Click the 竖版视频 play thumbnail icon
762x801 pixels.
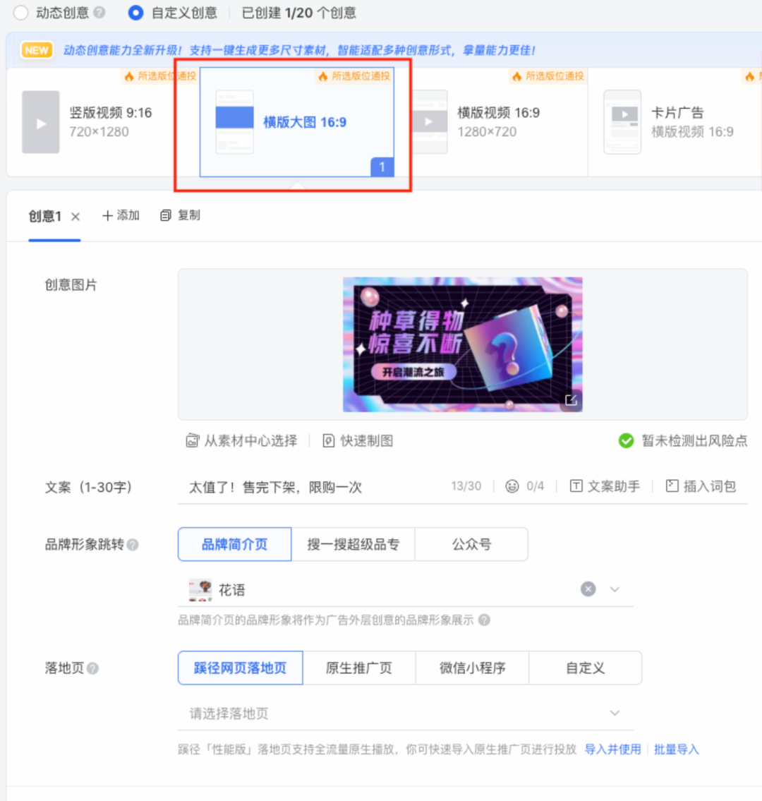[41, 123]
